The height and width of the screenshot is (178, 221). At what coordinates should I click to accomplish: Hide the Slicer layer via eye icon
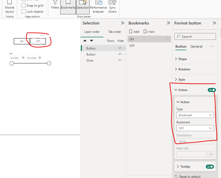[x=120, y=60]
